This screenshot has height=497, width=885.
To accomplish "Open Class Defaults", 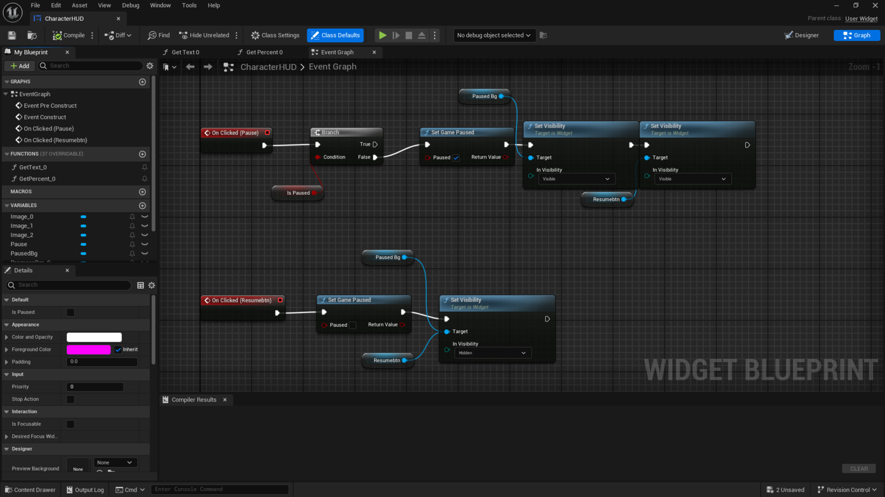I will tap(335, 35).
